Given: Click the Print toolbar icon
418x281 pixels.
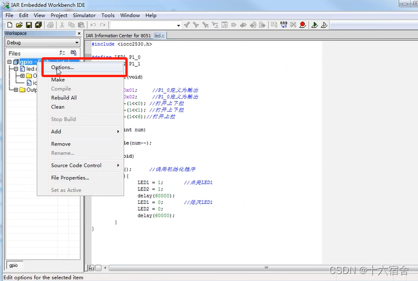Looking at the screenshot, I should pos(50,25).
